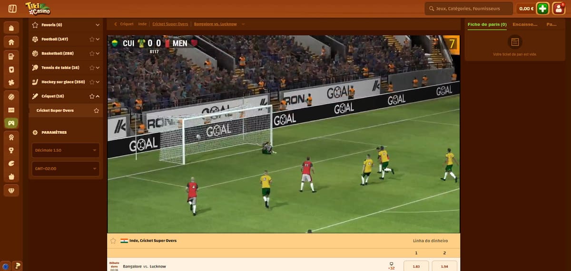Viewport: 571px width, 271px height.
Task: Toggle favorite star for Football
Action: tap(92, 39)
